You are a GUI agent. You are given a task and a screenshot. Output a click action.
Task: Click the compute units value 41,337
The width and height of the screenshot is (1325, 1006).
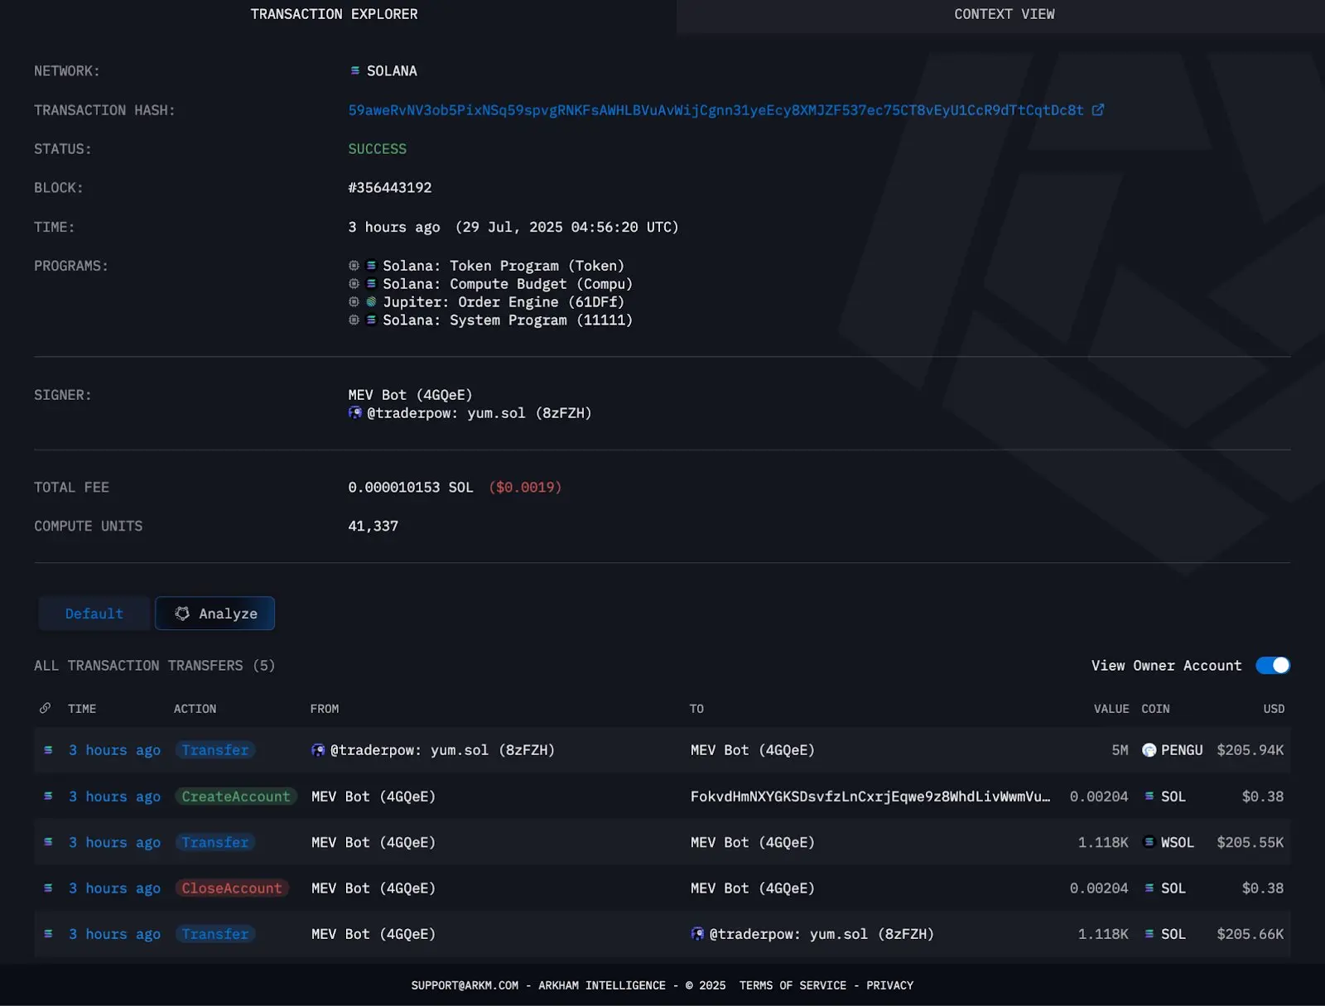tap(373, 527)
